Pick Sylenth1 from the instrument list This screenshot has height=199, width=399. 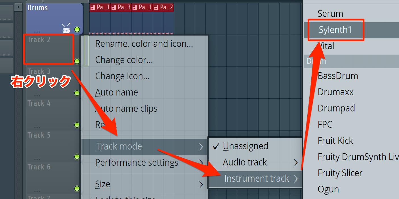[335, 30]
